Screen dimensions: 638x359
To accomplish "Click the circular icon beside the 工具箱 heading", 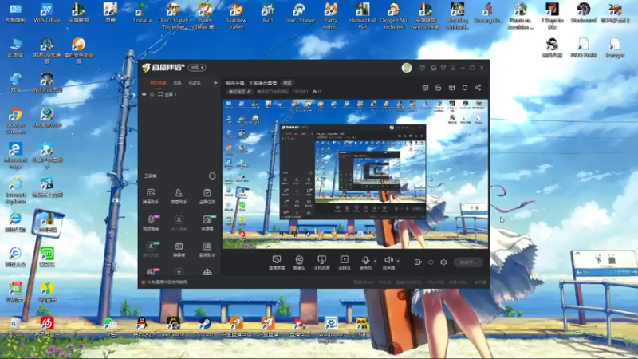I will [212, 176].
